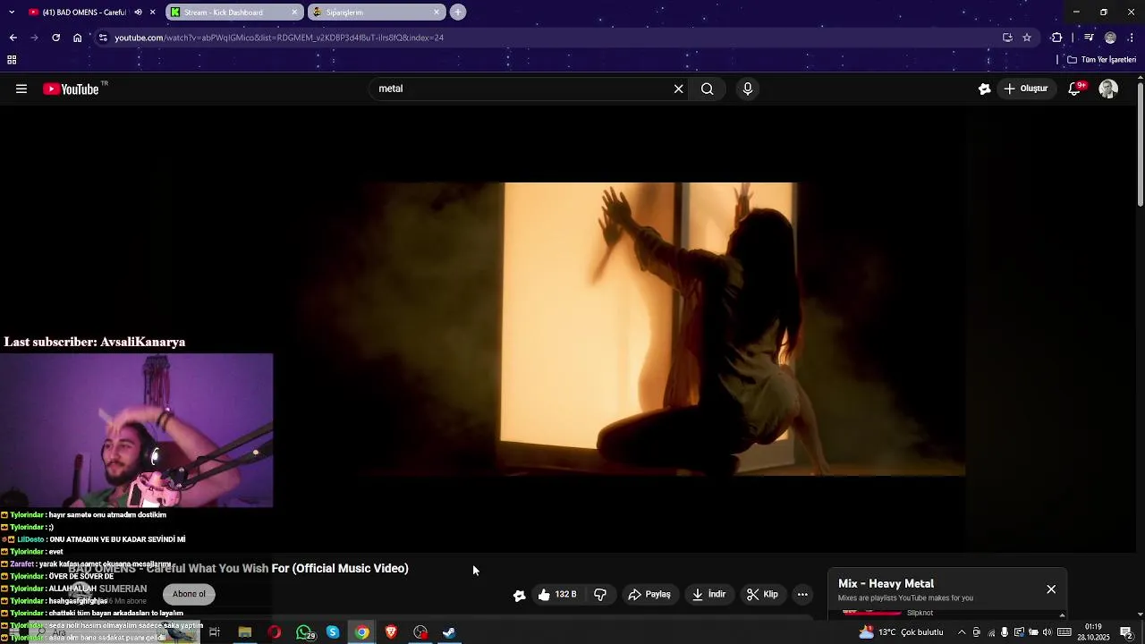
Task: Close the Mix - Heavy Metal playlist panel
Action: (x=1051, y=589)
